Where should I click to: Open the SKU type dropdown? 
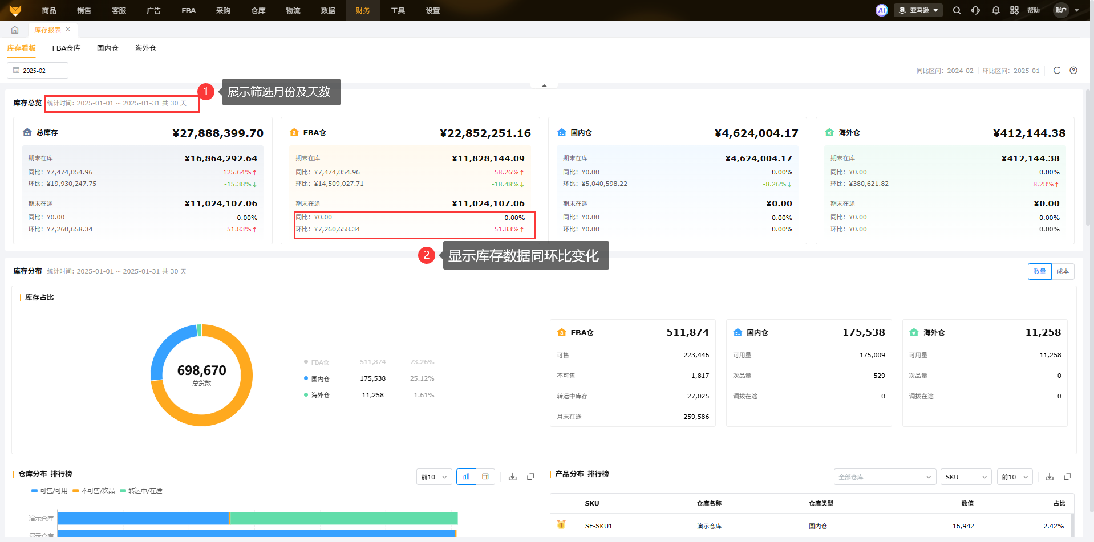[966, 477]
